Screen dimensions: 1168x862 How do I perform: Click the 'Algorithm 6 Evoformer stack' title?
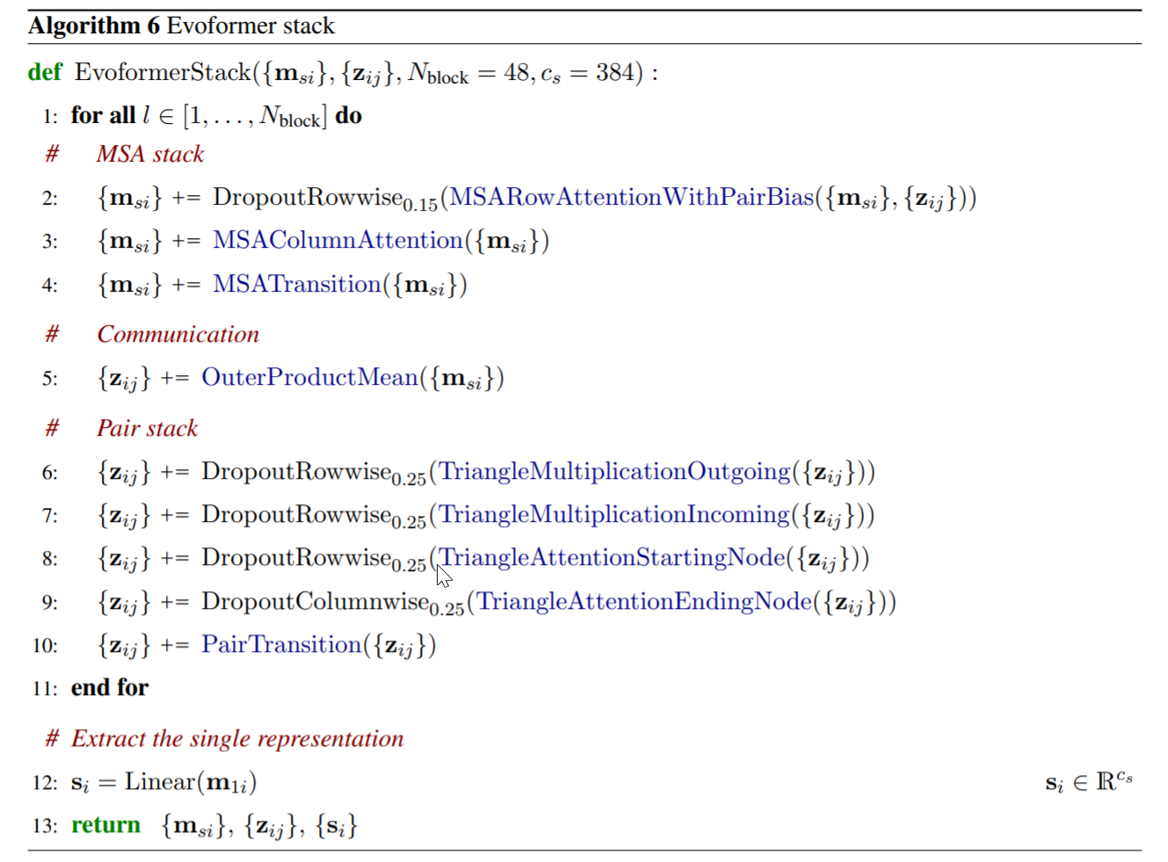click(x=181, y=25)
